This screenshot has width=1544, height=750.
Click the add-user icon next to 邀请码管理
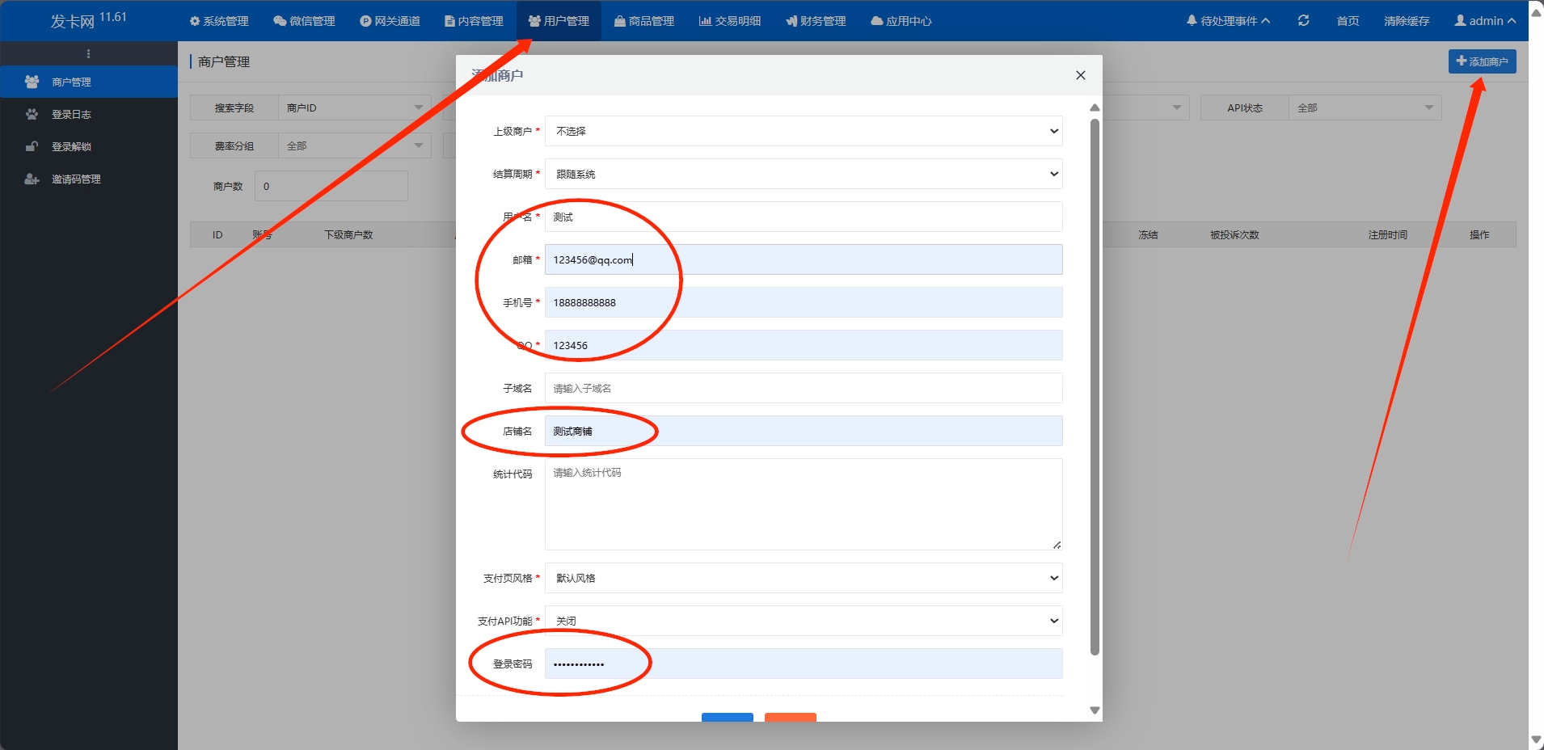tap(32, 179)
